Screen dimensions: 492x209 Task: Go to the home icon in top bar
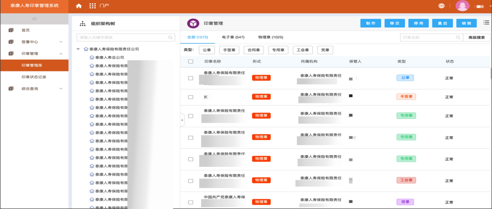point(79,6)
